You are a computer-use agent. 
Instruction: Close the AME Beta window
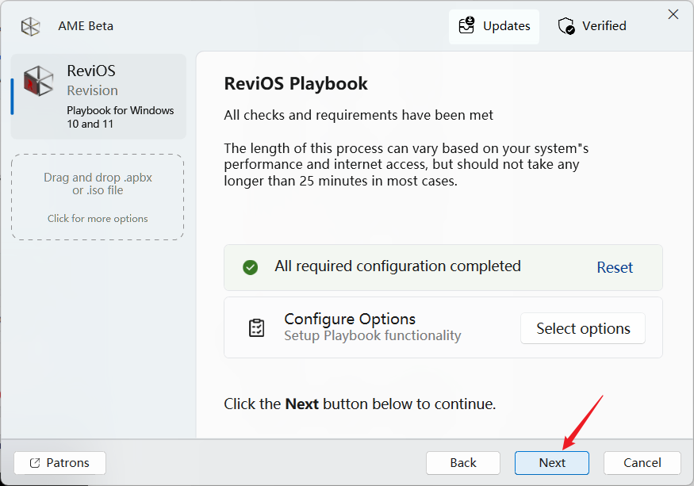click(673, 14)
